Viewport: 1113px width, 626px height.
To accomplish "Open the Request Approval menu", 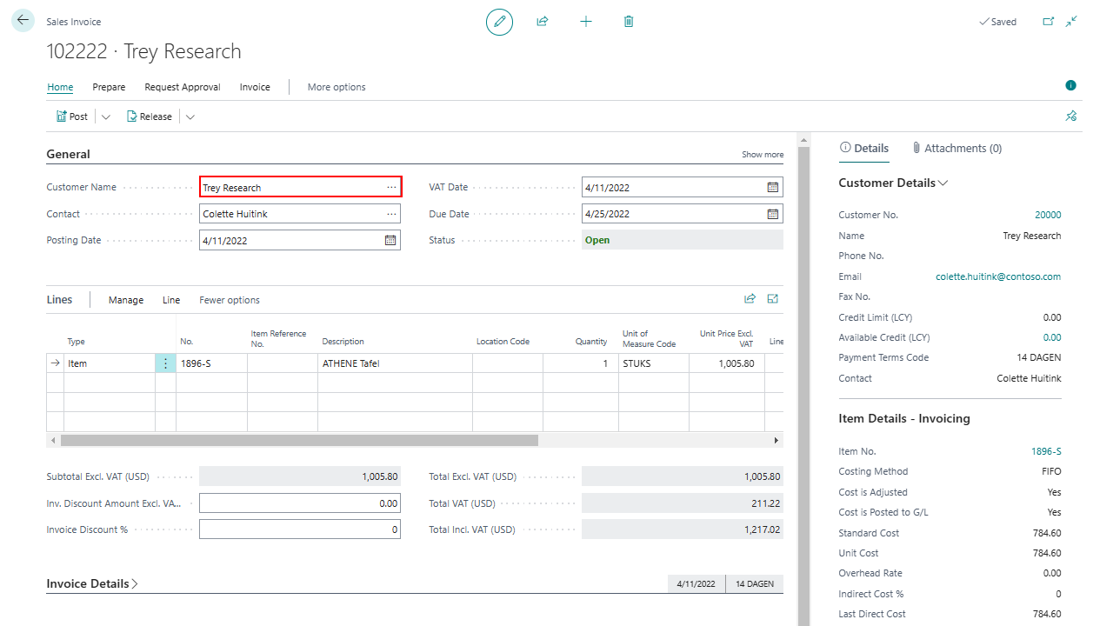I will tap(183, 87).
